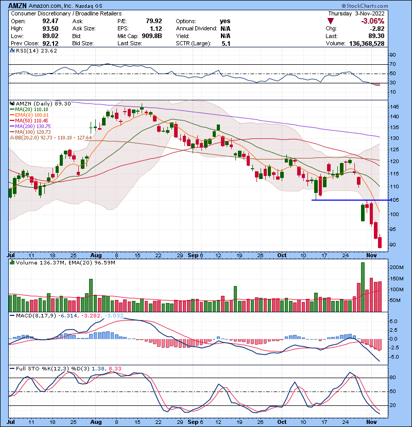Click the Ask Size label

pos(84,28)
